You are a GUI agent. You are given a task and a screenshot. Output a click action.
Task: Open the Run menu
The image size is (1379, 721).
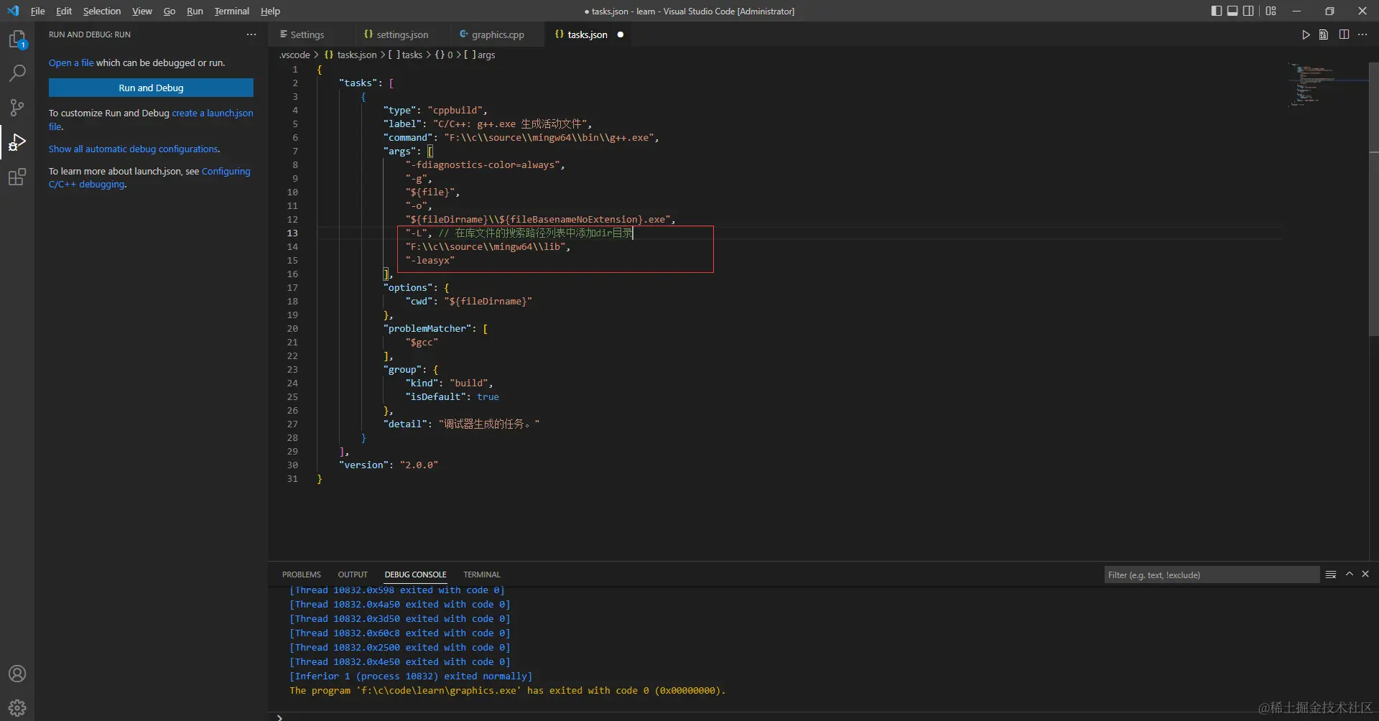(x=194, y=11)
